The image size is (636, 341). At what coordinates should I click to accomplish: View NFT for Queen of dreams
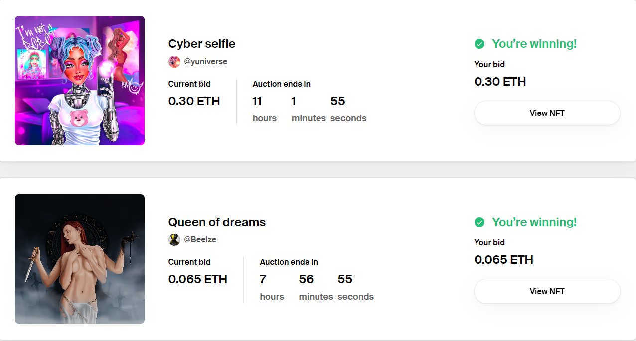(547, 291)
